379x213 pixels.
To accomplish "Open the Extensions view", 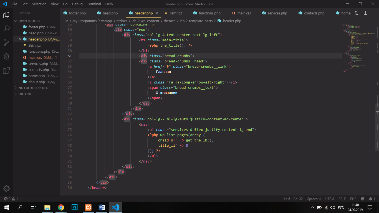I will pyautogui.click(x=6, y=71).
